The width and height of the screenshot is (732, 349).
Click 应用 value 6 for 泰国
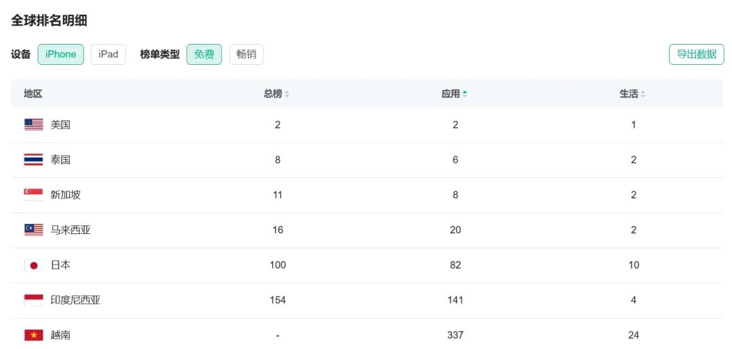click(455, 160)
